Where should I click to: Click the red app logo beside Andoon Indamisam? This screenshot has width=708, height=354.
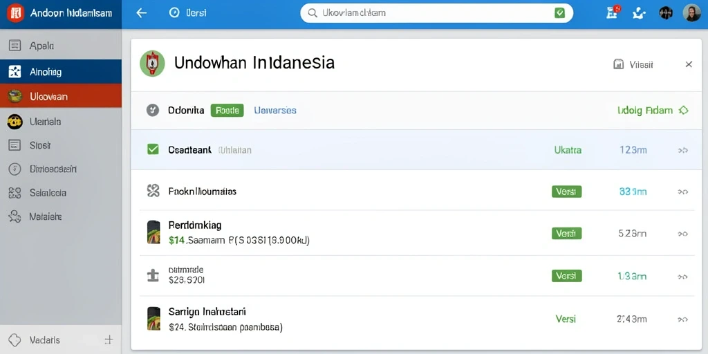[x=15, y=13]
